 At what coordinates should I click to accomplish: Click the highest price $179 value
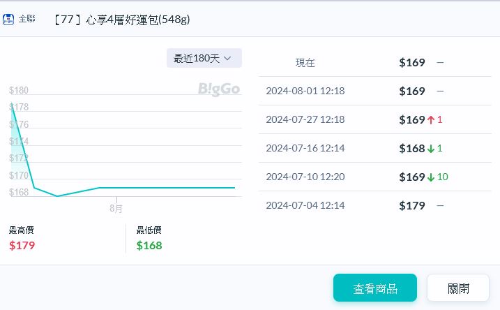(x=22, y=245)
